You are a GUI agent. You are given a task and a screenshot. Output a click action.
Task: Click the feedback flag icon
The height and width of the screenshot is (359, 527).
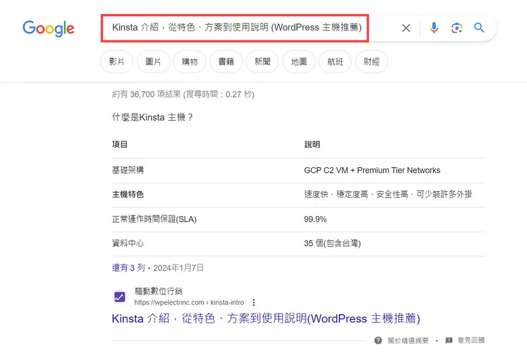click(x=449, y=341)
